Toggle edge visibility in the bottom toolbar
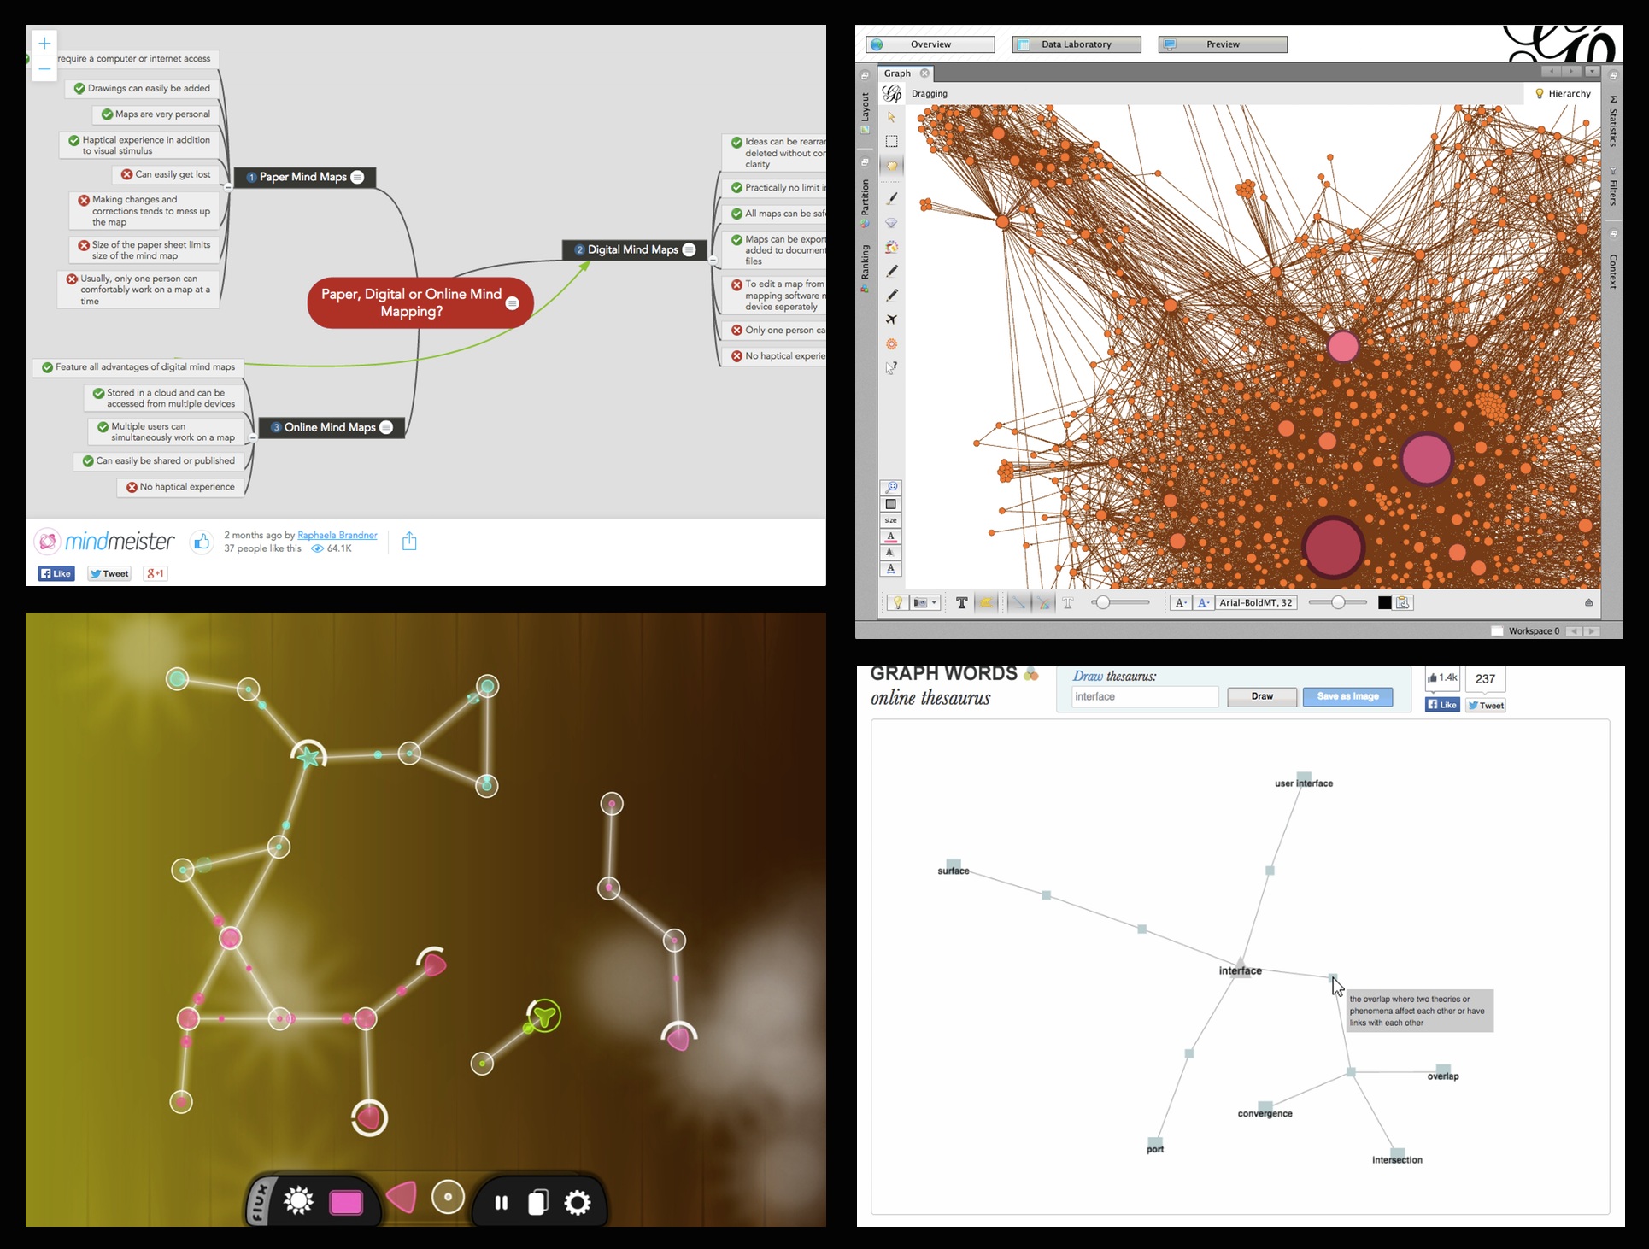The height and width of the screenshot is (1249, 1649). [1018, 602]
